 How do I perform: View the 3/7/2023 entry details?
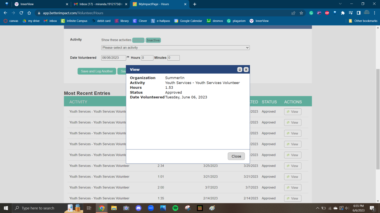coord(293,188)
